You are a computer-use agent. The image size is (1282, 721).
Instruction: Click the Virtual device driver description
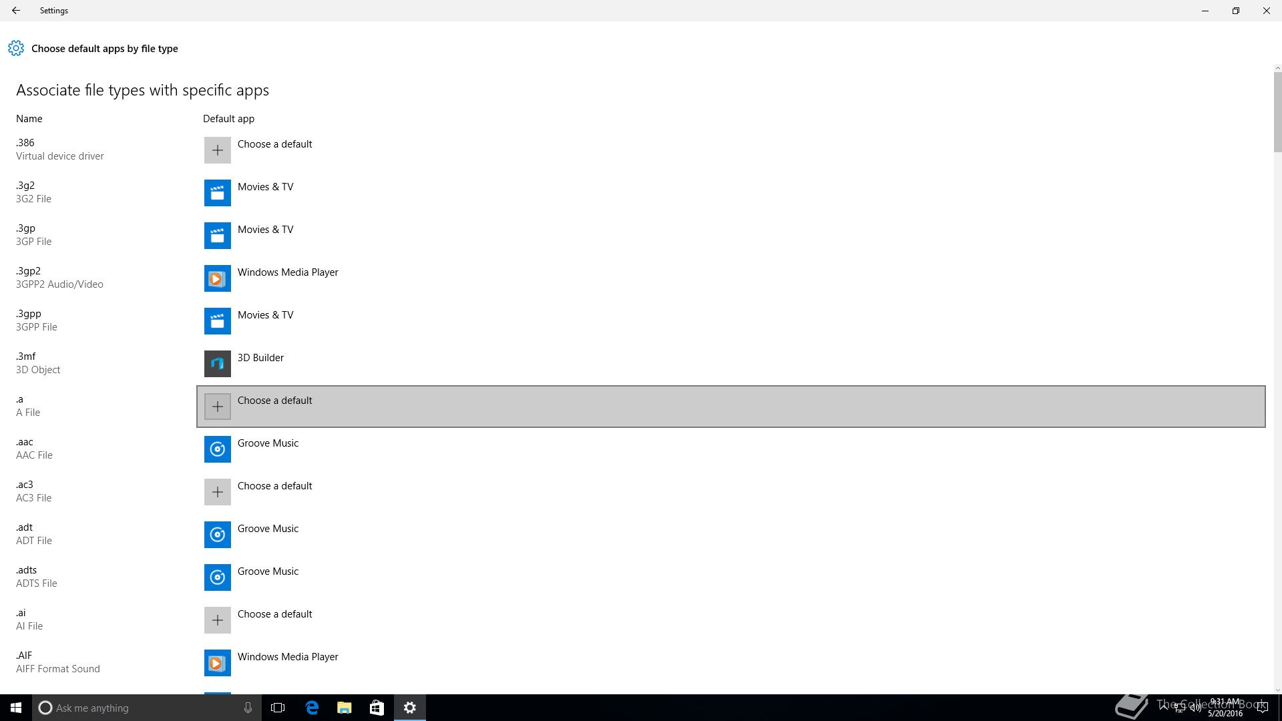click(60, 156)
